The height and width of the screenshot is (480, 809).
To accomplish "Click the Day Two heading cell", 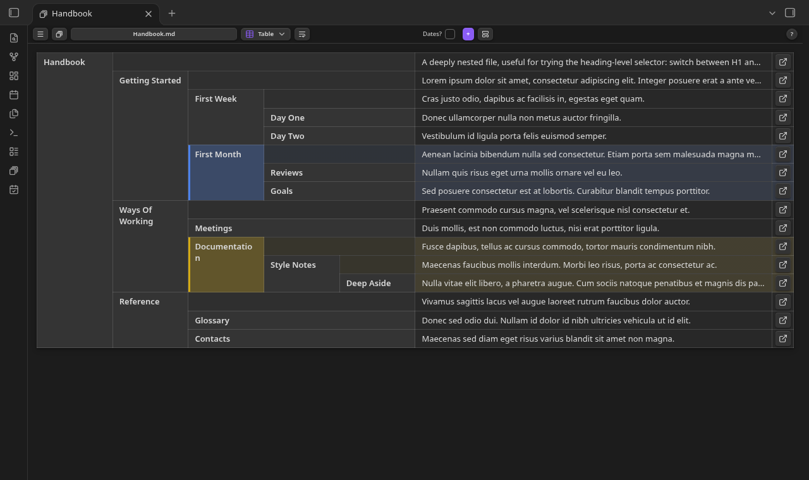I will pyautogui.click(x=339, y=136).
